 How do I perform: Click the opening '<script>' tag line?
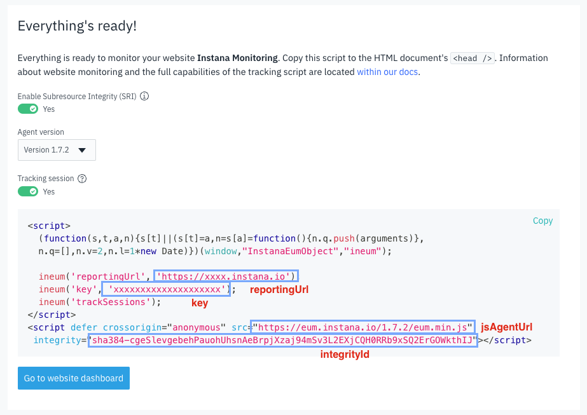point(49,226)
